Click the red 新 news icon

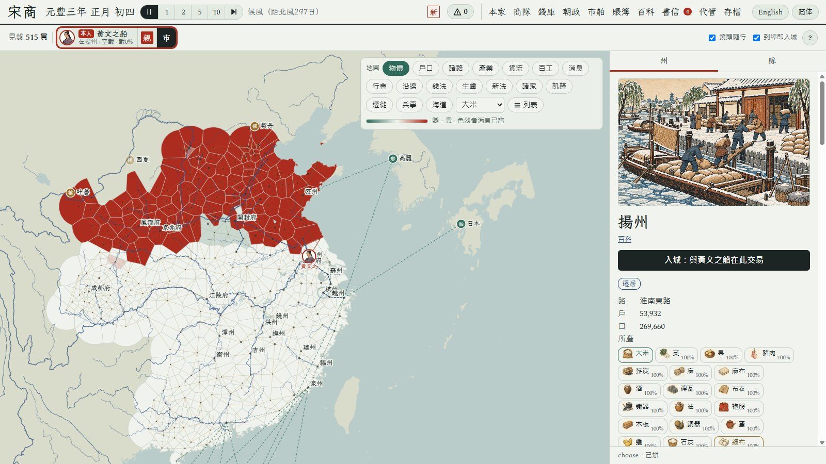coord(434,12)
